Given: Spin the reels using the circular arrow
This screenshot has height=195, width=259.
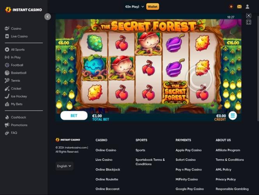Looking at the screenshot, I should tap(199, 79).
